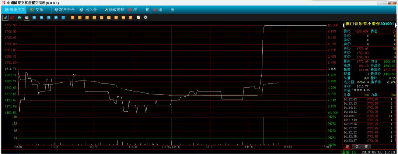The image size is (398, 154).
Task: Click the 内盘 value 394
Action: (x=393, y=95)
